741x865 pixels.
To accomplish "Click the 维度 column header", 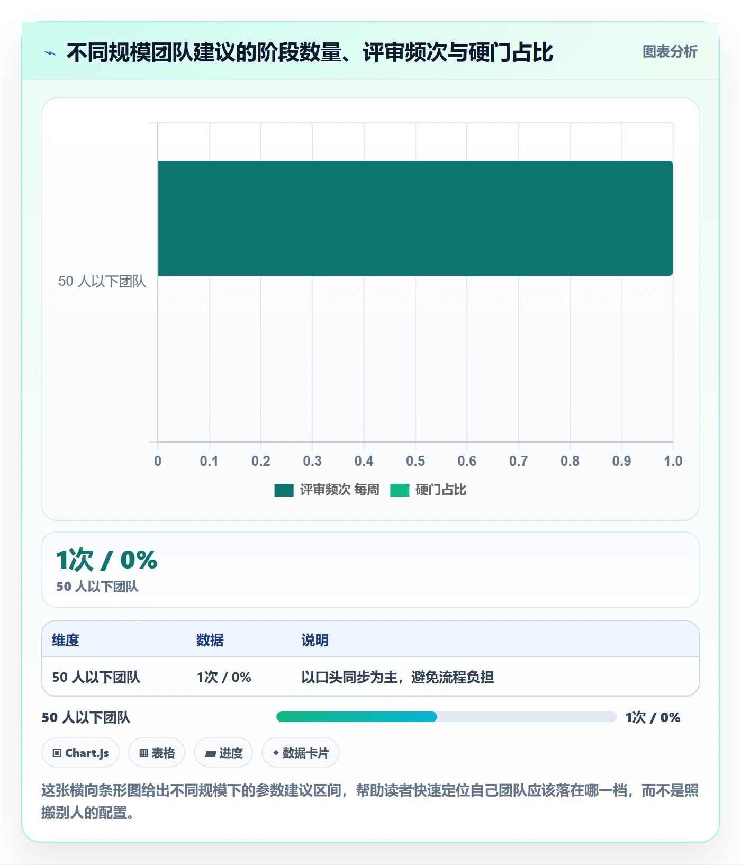I will pos(66,640).
